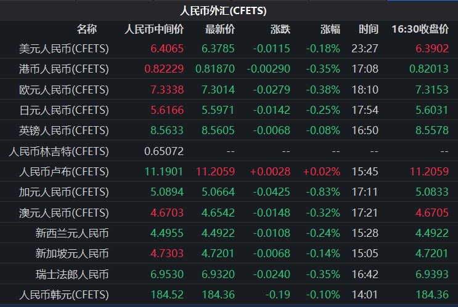Click the 最新价 column header

point(219,29)
